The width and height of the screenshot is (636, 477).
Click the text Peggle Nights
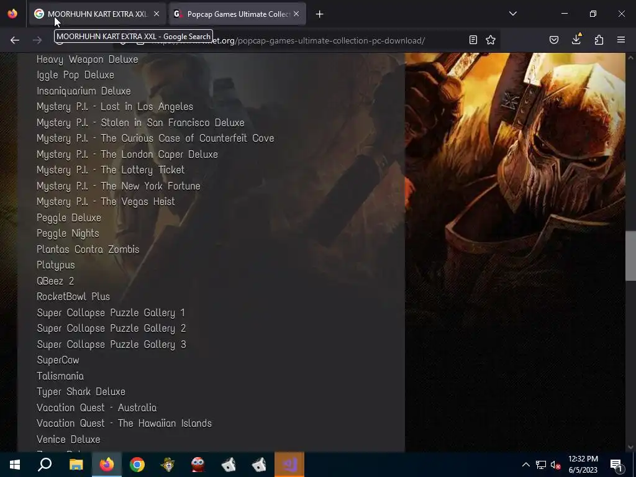(68, 234)
